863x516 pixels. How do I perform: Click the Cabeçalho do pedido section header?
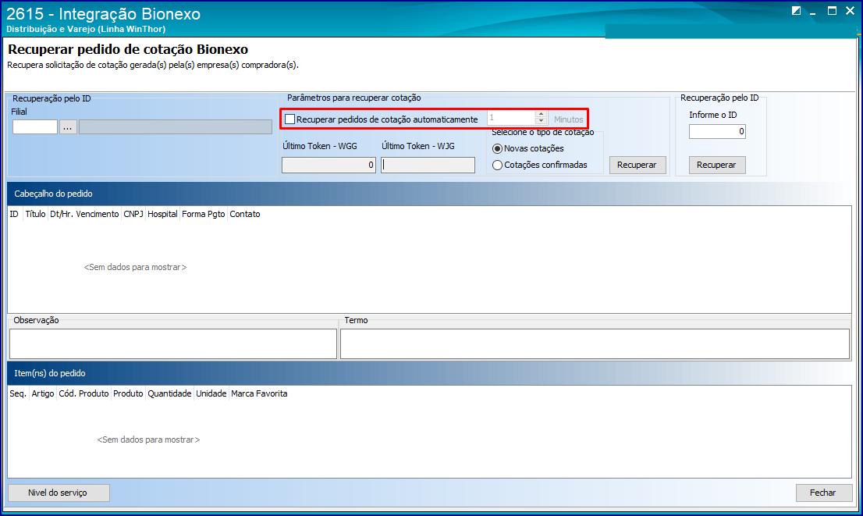[x=429, y=194]
